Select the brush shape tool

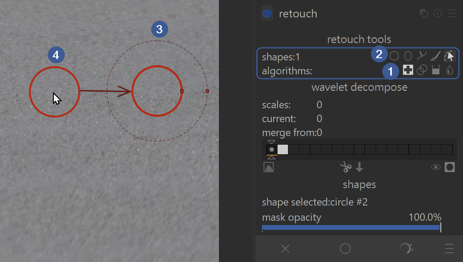(x=436, y=56)
